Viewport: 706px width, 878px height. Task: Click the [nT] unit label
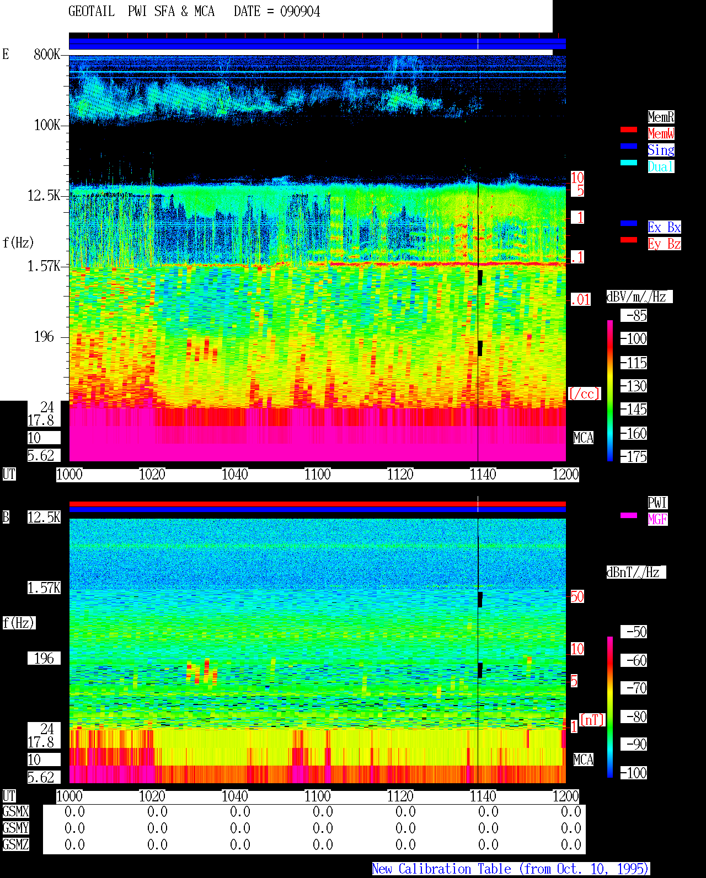(x=592, y=720)
